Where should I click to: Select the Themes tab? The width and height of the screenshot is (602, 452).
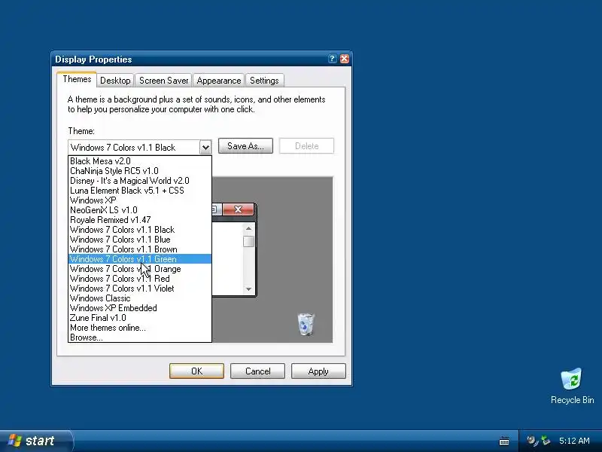point(77,79)
